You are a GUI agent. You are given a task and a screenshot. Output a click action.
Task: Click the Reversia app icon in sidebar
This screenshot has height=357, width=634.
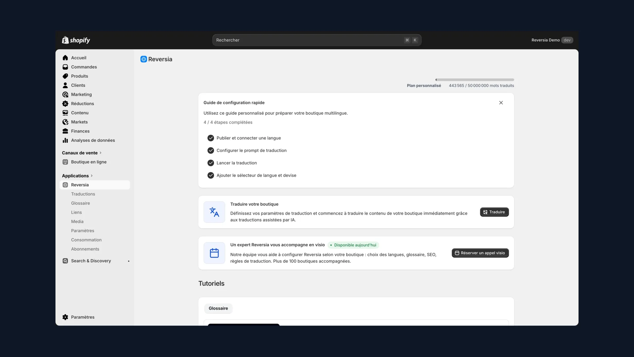pos(65,185)
